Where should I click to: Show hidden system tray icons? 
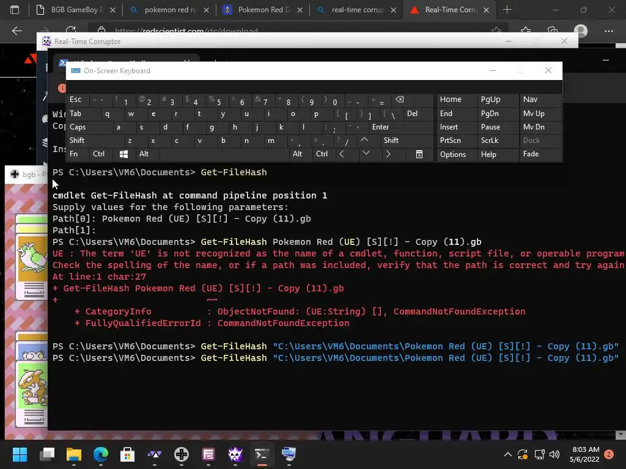click(x=508, y=454)
